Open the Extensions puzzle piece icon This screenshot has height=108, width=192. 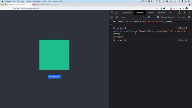coord(180,8)
